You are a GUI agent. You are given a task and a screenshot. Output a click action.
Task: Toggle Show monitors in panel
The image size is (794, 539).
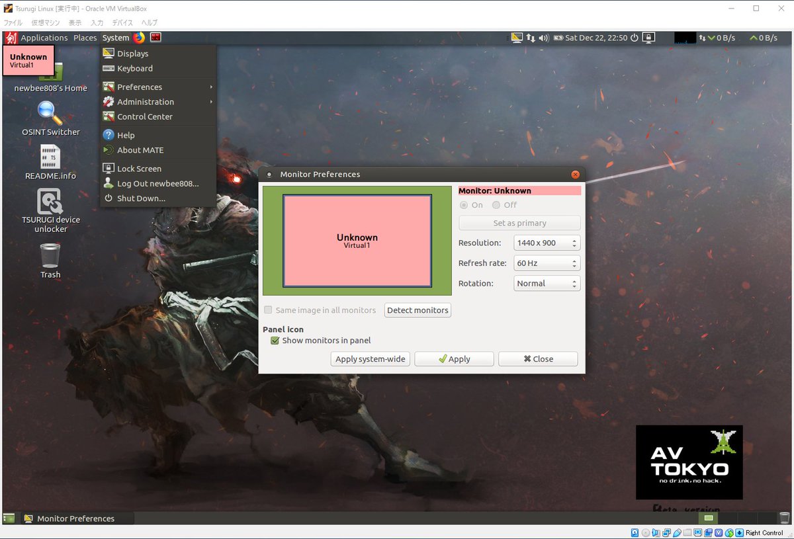coord(275,341)
